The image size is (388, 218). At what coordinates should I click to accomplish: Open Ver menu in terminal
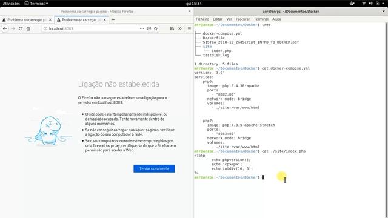pos(229,19)
